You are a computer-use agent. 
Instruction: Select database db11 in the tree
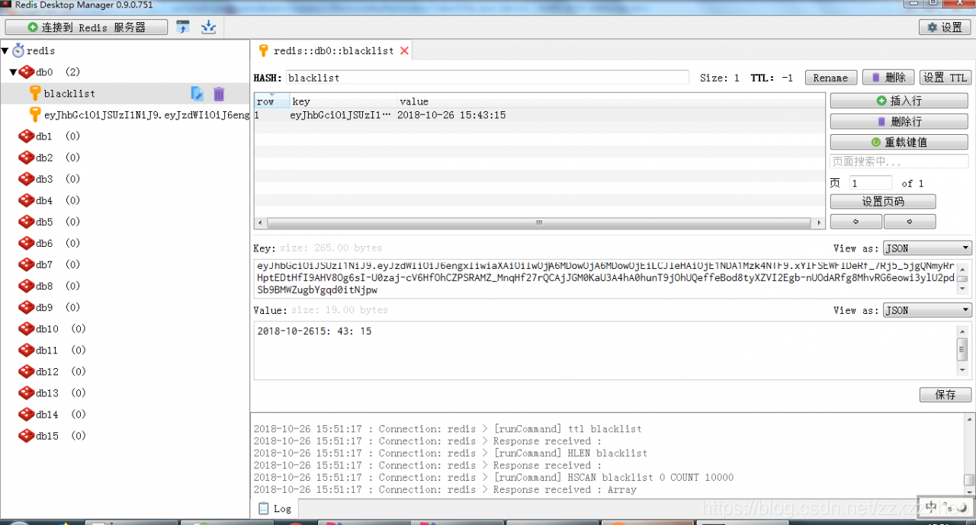(x=53, y=351)
